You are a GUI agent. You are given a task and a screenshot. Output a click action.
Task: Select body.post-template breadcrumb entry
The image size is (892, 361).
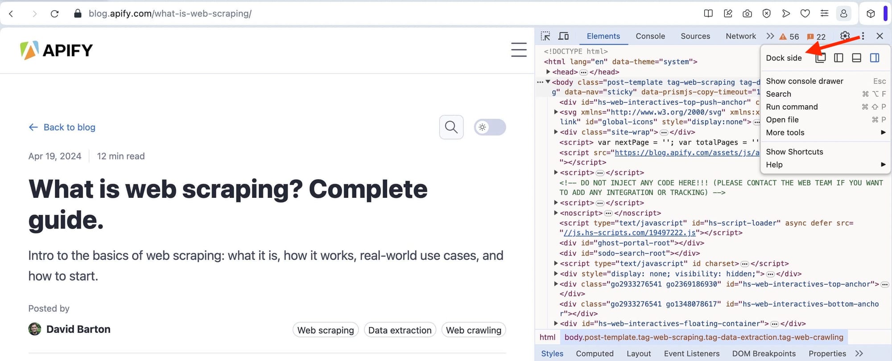(x=704, y=337)
